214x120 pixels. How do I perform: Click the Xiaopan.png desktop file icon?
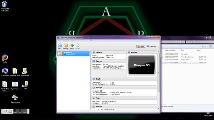coord(15,99)
